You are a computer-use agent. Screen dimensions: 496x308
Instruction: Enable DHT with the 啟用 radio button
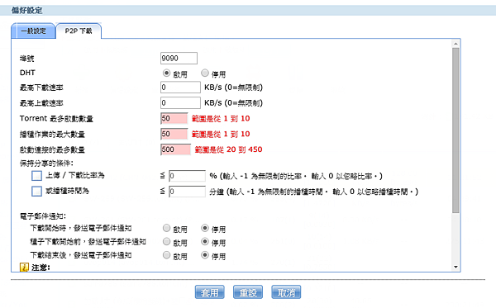coord(166,73)
